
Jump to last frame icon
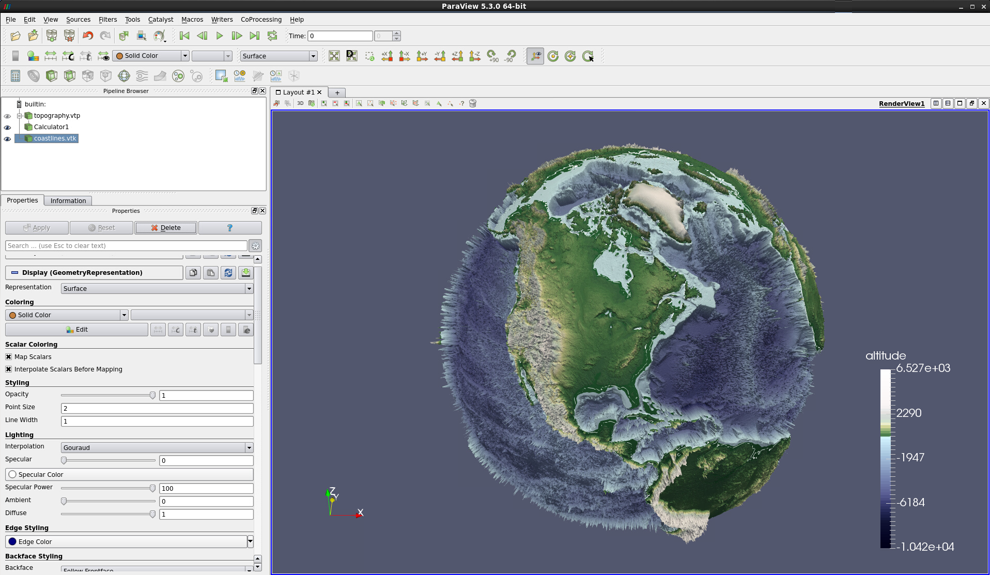254,36
